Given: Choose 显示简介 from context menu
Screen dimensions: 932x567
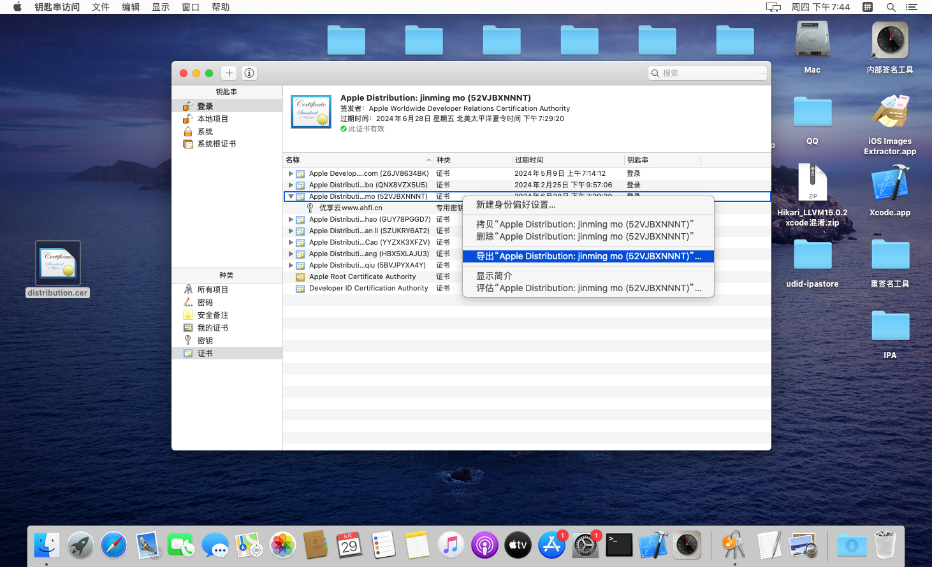Looking at the screenshot, I should pos(588,276).
